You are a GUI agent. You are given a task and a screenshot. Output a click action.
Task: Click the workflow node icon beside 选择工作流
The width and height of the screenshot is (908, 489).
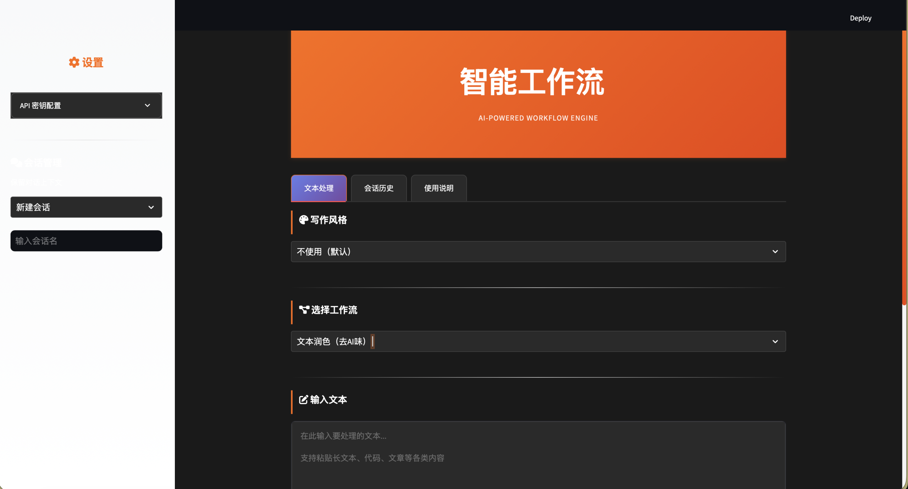point(304,310)
